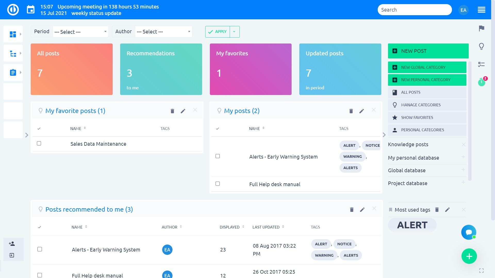Check the Sales Data Maintenance checkbox
Screen dimensions: 495x278
pyautogui.click(x=39, y=143)
